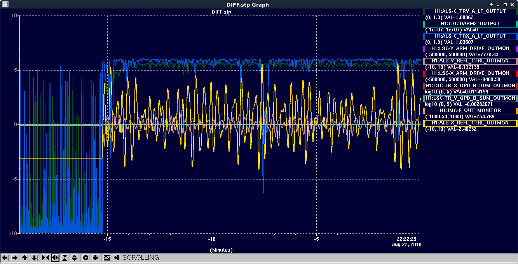The width and height of the screenshot is (518, 264).
Task: Click the -10 x-axis tick label
Action: (x=212, y=239)
